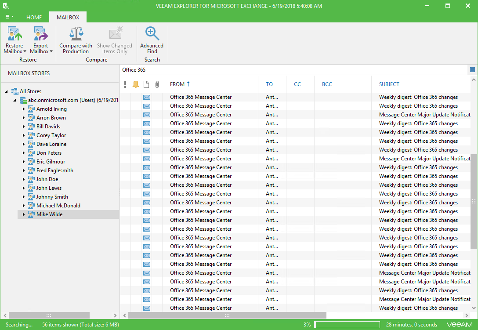The height and width of the screenshot is (330, 478).
Task: Click the 'Searching...' status text
Action: click(19, 325)
